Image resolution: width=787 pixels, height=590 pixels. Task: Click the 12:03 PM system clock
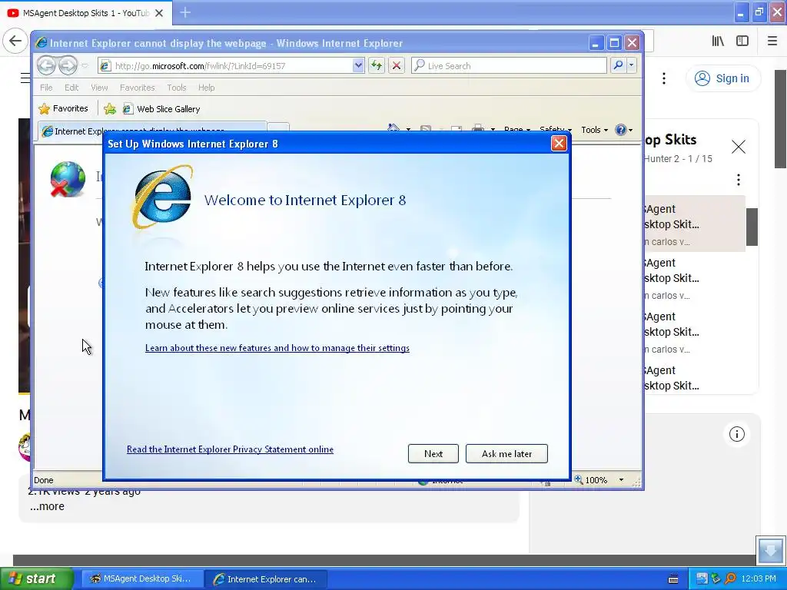tap(759, 579)
